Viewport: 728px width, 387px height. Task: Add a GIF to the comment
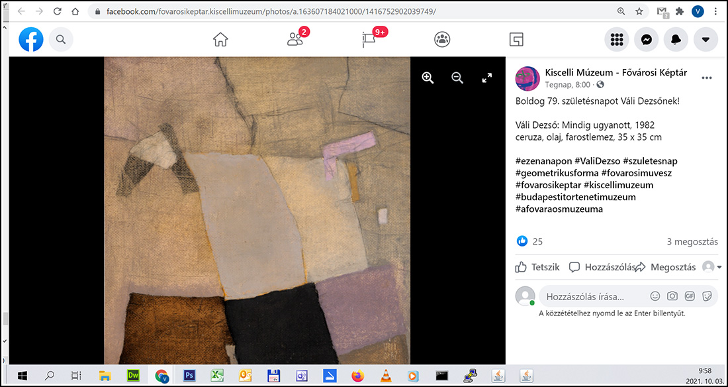690,296
